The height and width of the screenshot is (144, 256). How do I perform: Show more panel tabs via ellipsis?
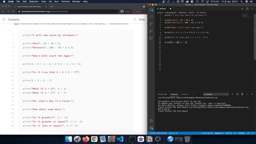pos(193,94)
